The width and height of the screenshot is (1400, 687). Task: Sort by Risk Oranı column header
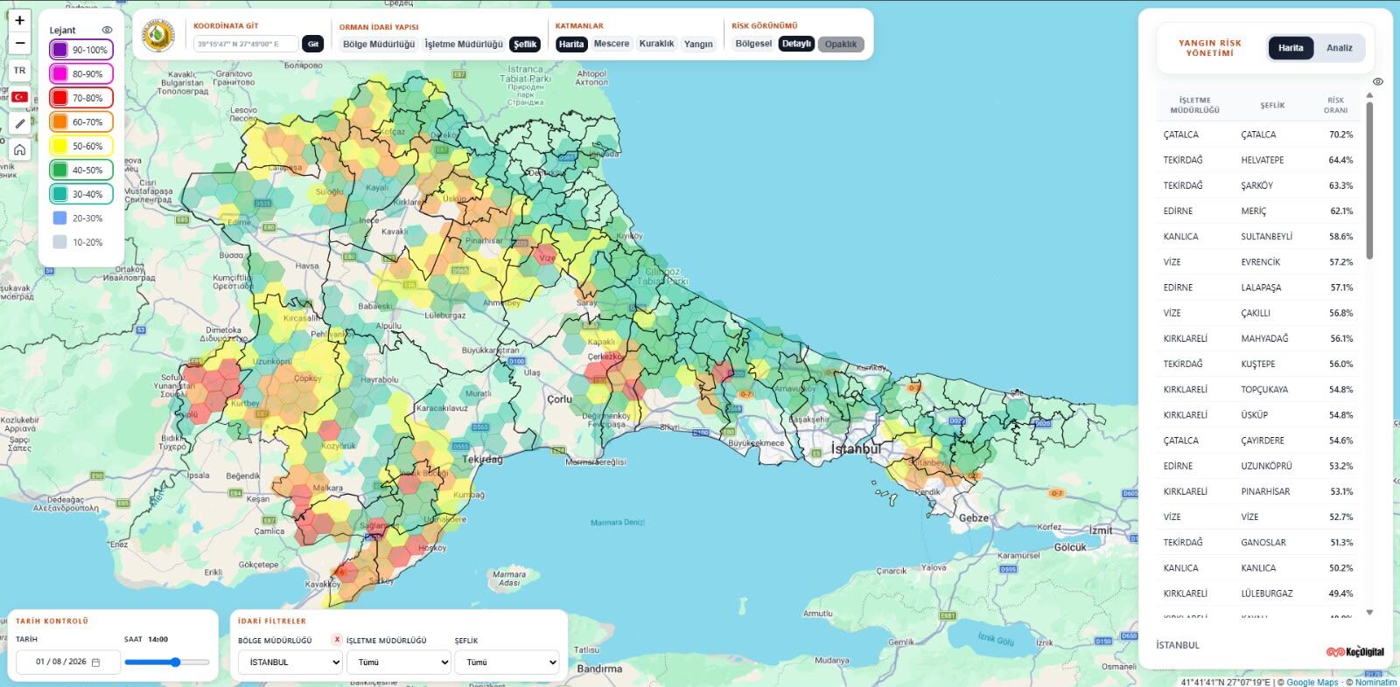(1335, 105)
